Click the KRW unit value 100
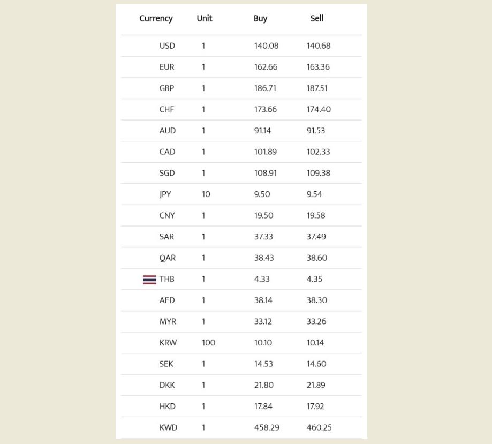Screen dimensions: 492x444 point(208,343)
